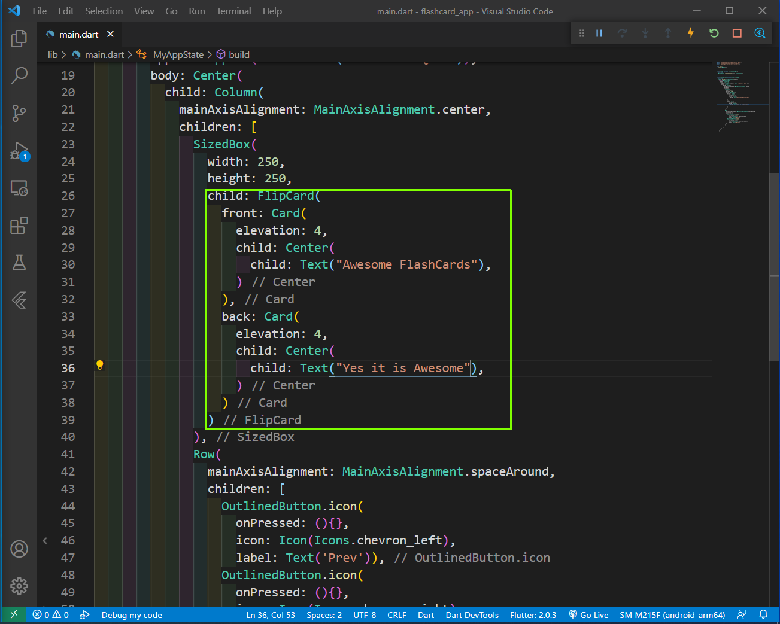The height and width of the screenshot is (624, 780).
Task: Restart the debug session
Action: tap(714, 33)
